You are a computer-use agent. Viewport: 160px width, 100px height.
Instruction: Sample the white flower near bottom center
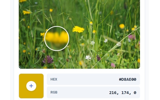pos(88,57)
